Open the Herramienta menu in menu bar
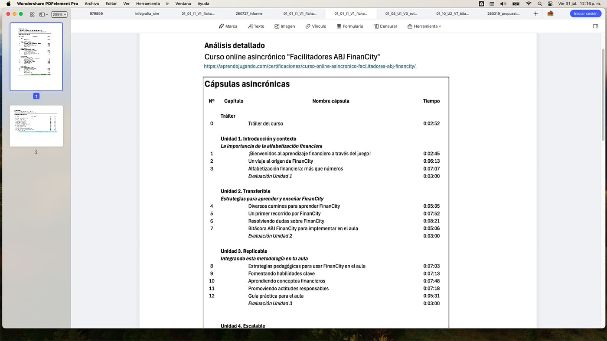This screenshot has height=341, width=607. [x=148, y=3]
